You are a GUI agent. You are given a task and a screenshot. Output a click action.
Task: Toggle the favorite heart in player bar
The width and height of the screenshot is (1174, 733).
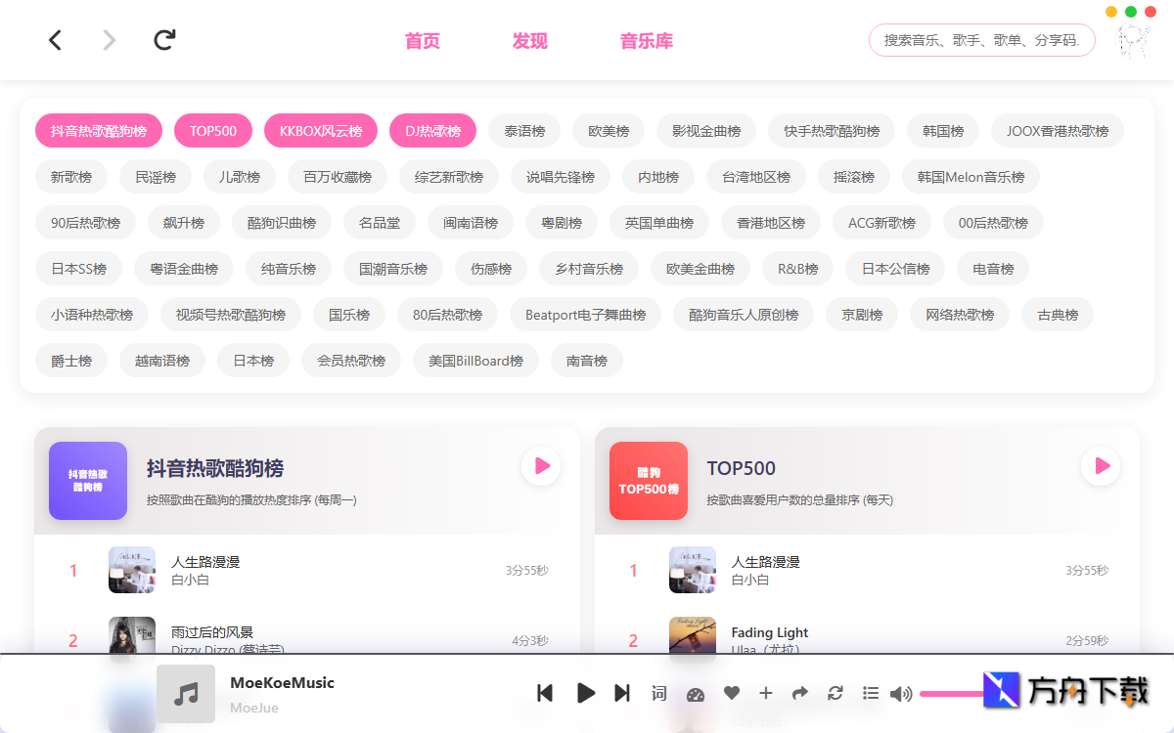[731, 693]
